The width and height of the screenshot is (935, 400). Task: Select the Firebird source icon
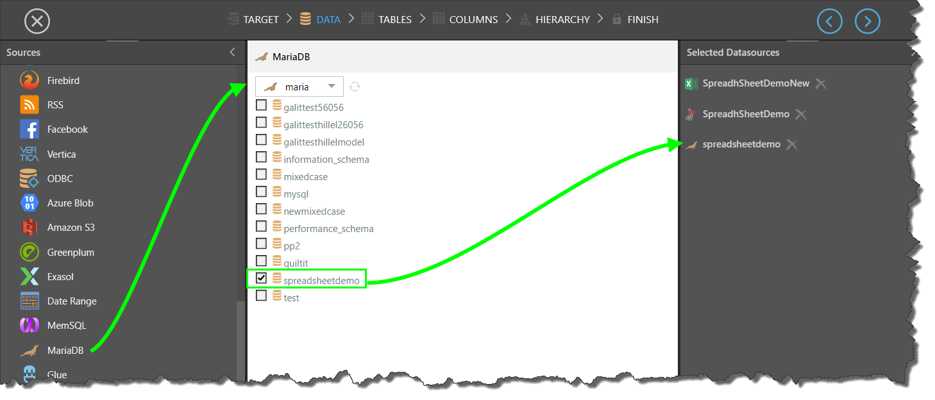29,80
